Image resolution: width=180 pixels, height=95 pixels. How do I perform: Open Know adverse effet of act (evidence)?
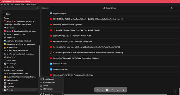(21, 44)
